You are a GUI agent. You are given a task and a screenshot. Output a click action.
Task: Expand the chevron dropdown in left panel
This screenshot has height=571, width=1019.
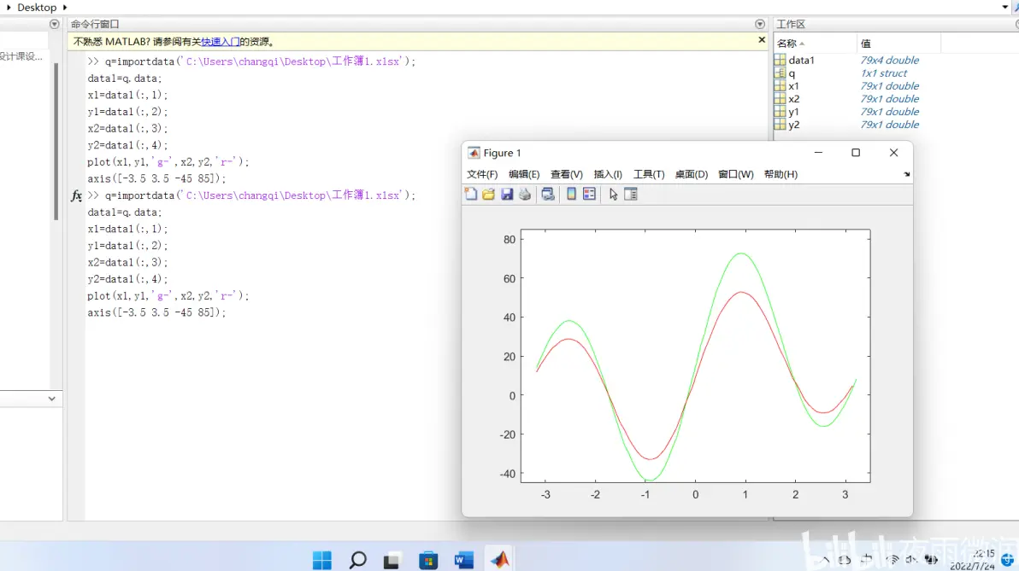pyautogui.click(x=52, y=399)
